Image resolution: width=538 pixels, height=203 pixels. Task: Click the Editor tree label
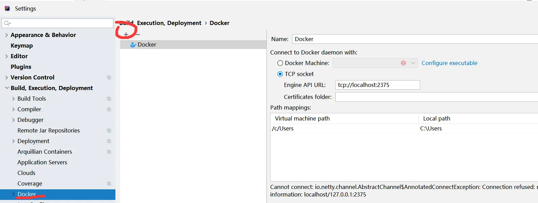point(19,56)
